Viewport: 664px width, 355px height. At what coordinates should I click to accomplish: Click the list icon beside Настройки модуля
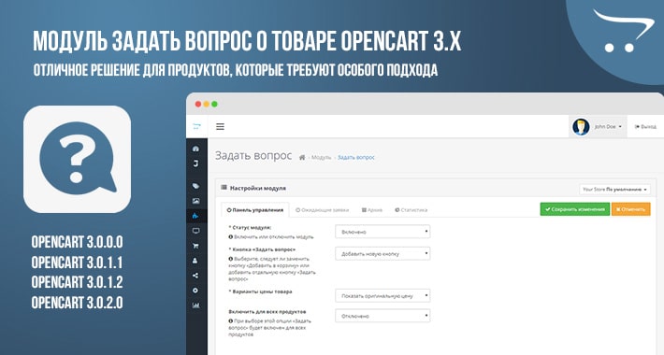[224, 188]
